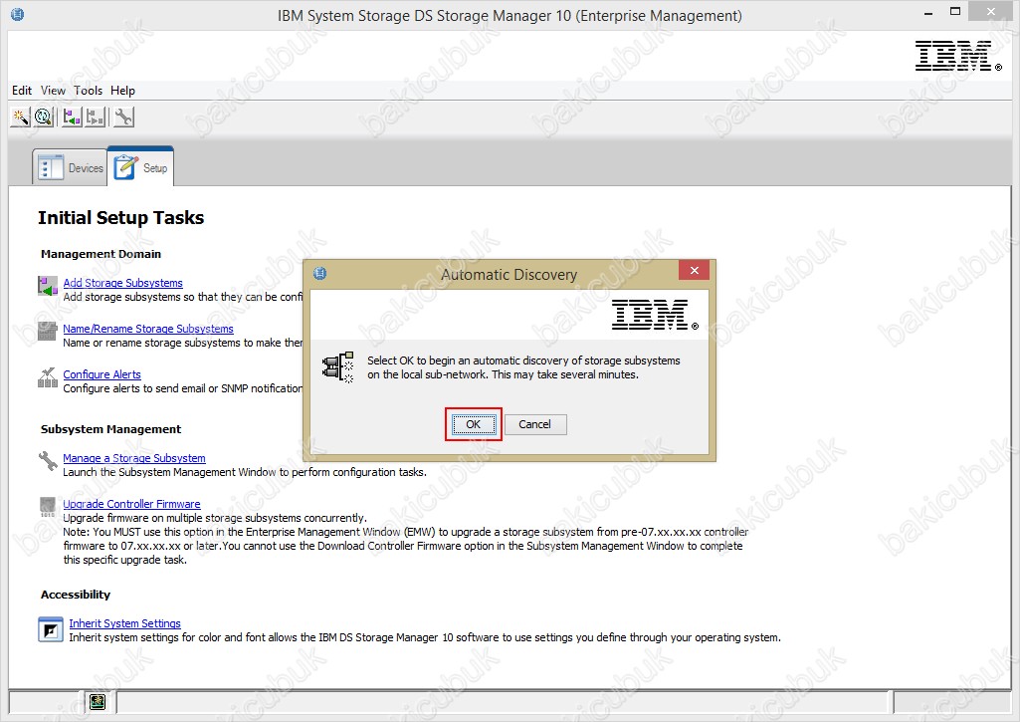This screenshot has height=722, width=1020.
Task: Open the Configure Alerts link
Action: coord(102,374)
